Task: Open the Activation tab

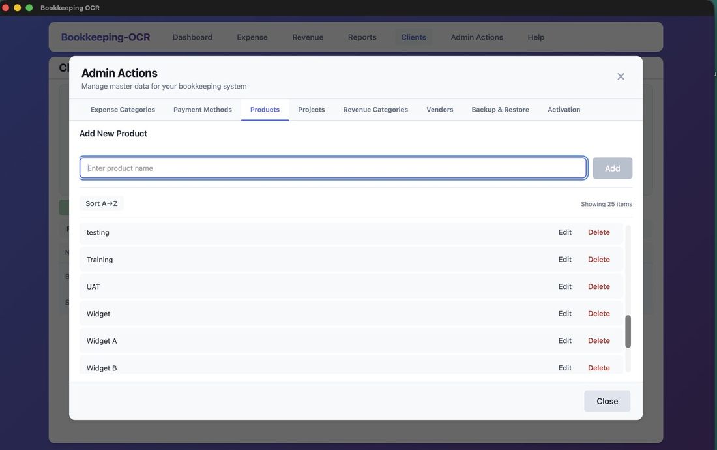Action: click(563, 110)
